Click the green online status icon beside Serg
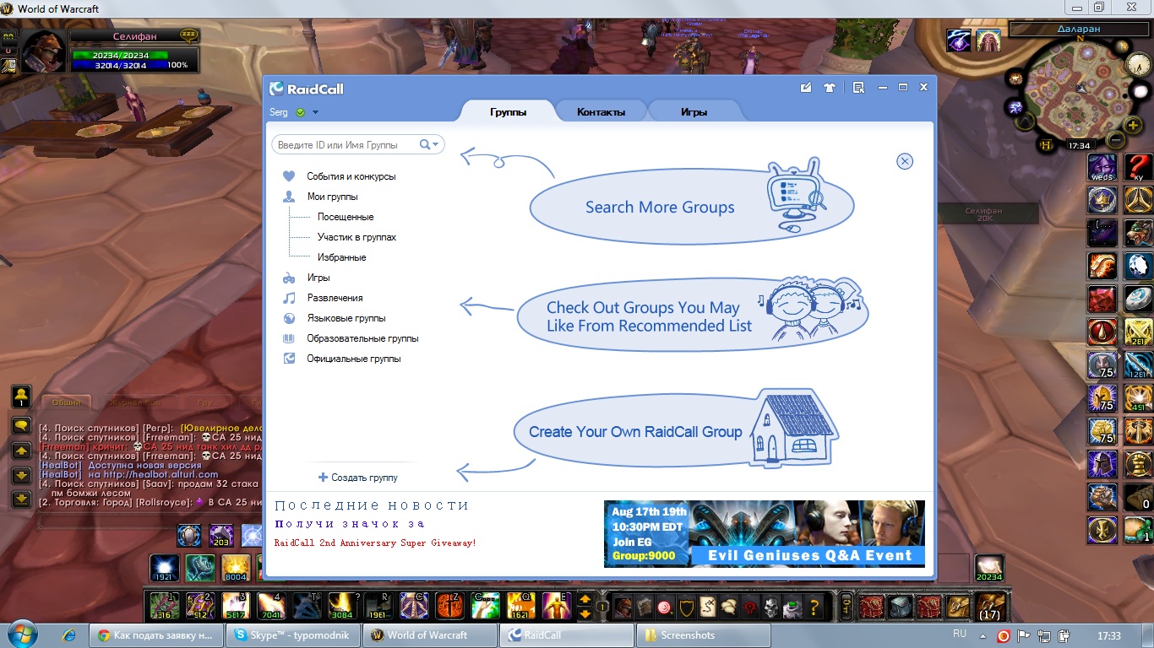The width and height of the screenshot is (1154, 648). [300, 112]
